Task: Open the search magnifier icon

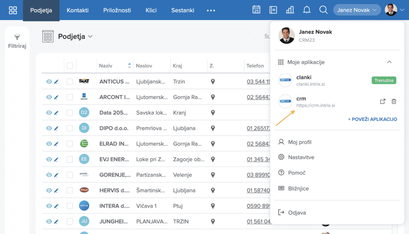Action: tap(324, 10)
